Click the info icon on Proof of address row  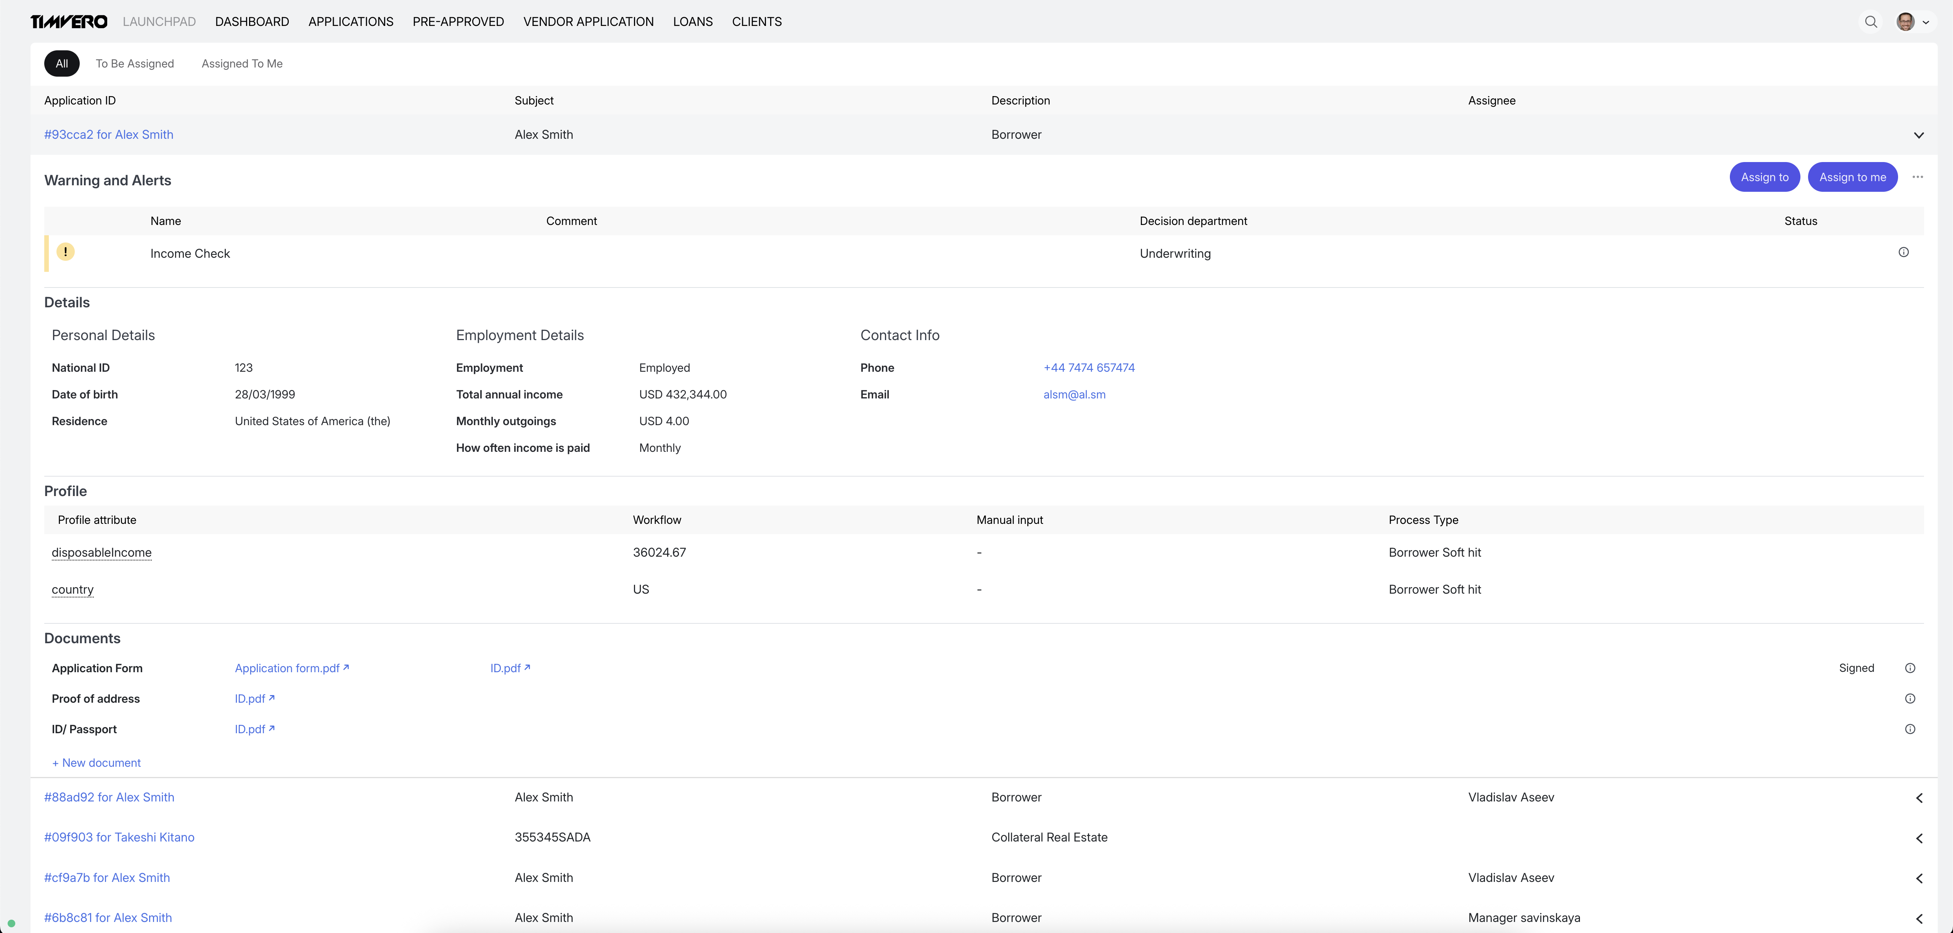pos(1910,699)
